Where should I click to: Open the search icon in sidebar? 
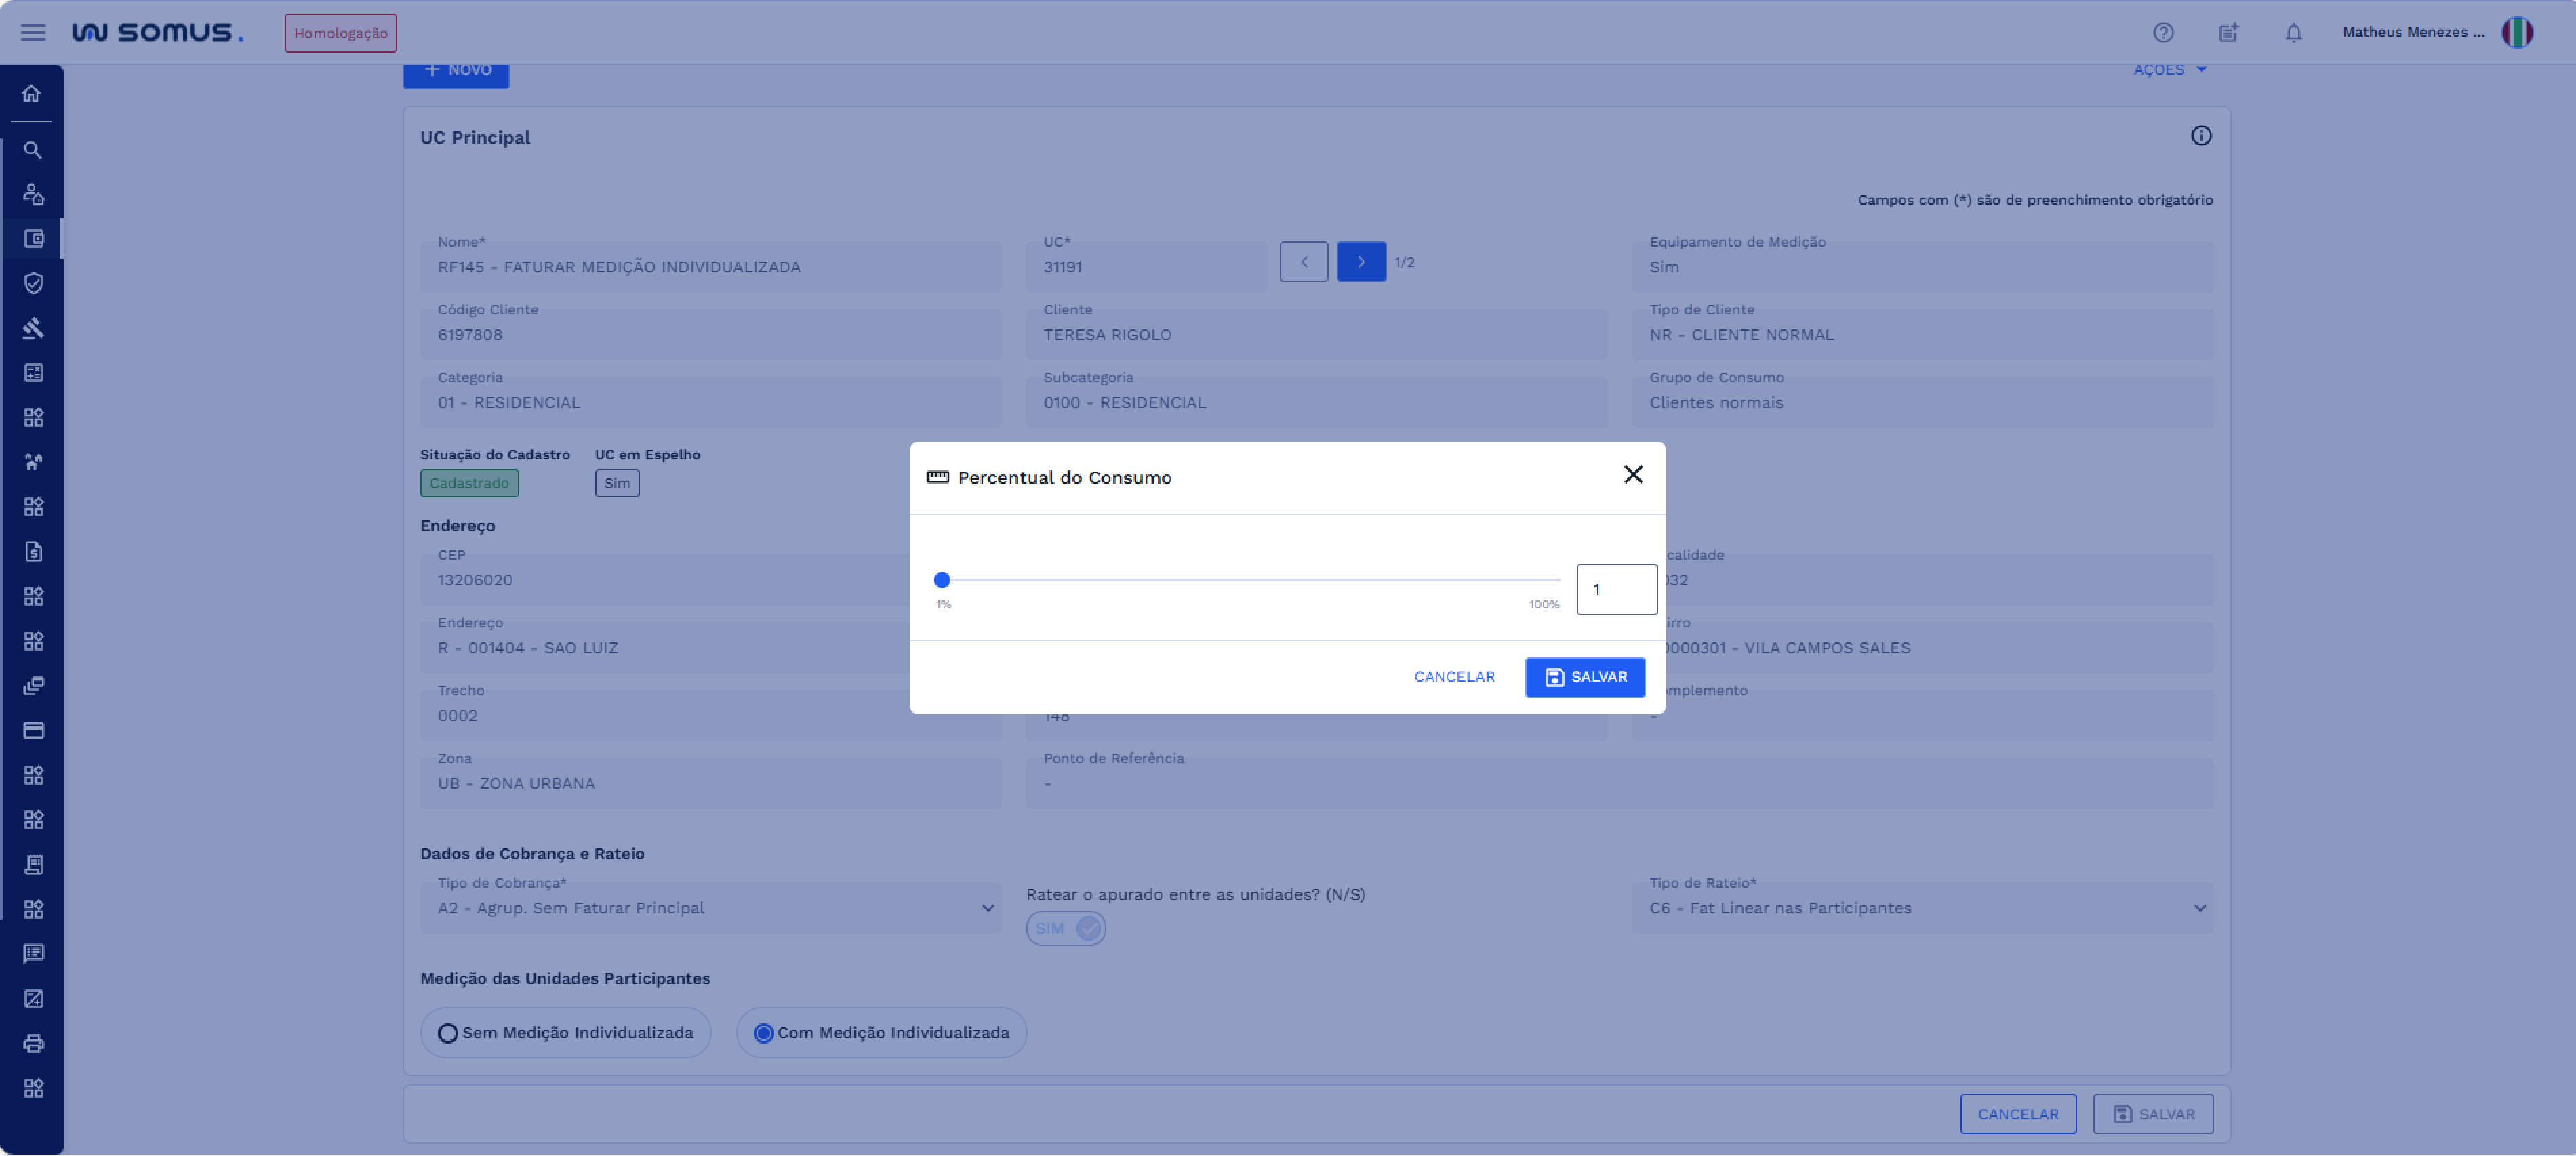pyautogui.click(x=32, y=150)
